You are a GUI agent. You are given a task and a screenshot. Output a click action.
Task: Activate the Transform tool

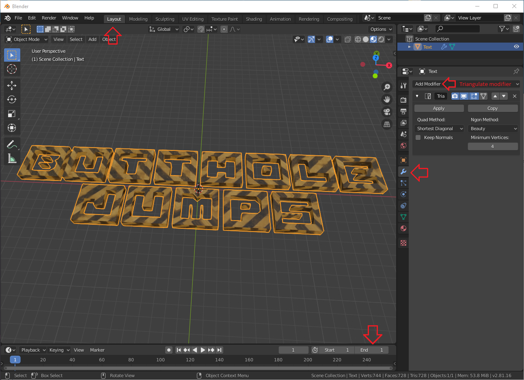click(12, 128)
